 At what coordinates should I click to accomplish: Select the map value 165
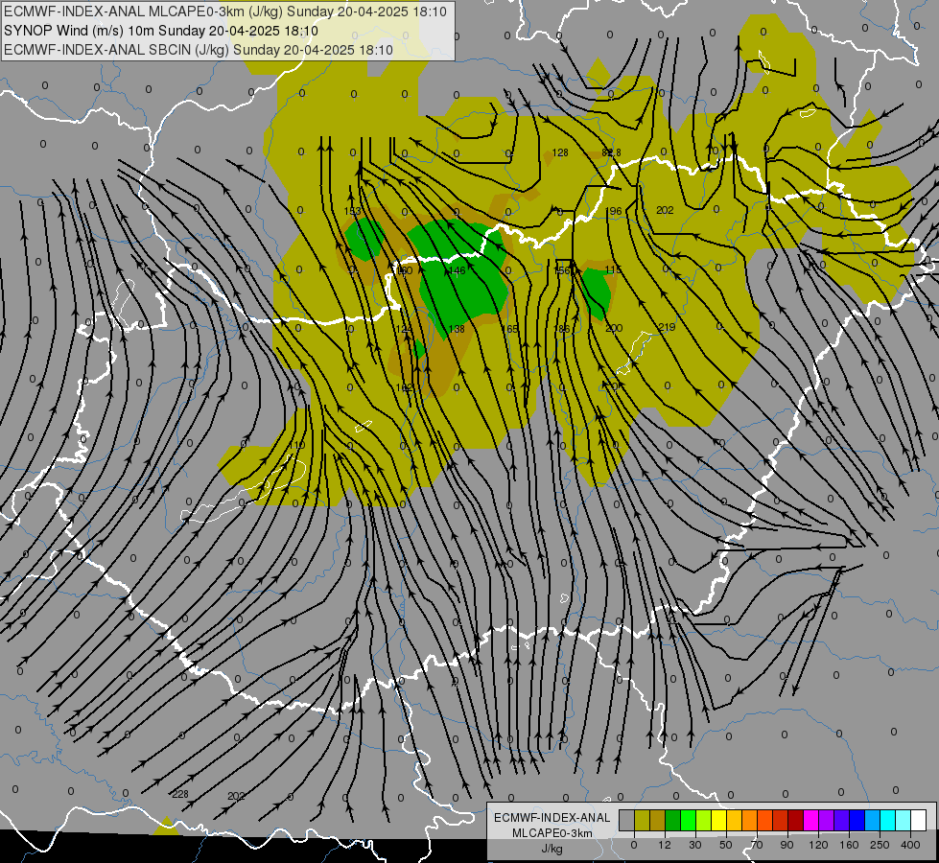[509, 329]
